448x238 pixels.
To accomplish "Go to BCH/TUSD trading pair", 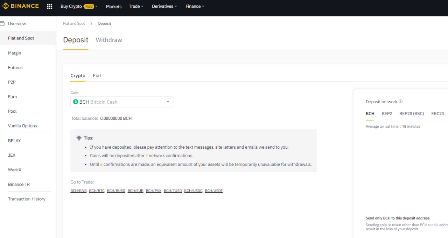I will [173, 191].
